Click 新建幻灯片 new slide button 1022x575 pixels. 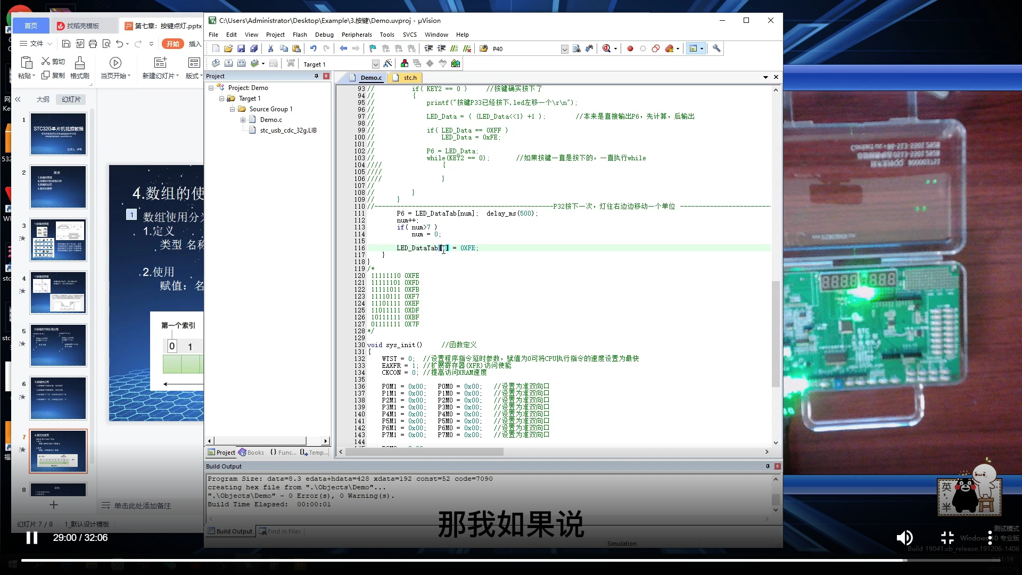point(160,68)
